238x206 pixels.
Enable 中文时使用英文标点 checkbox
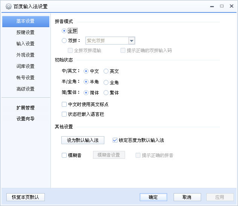click(64, 104)
